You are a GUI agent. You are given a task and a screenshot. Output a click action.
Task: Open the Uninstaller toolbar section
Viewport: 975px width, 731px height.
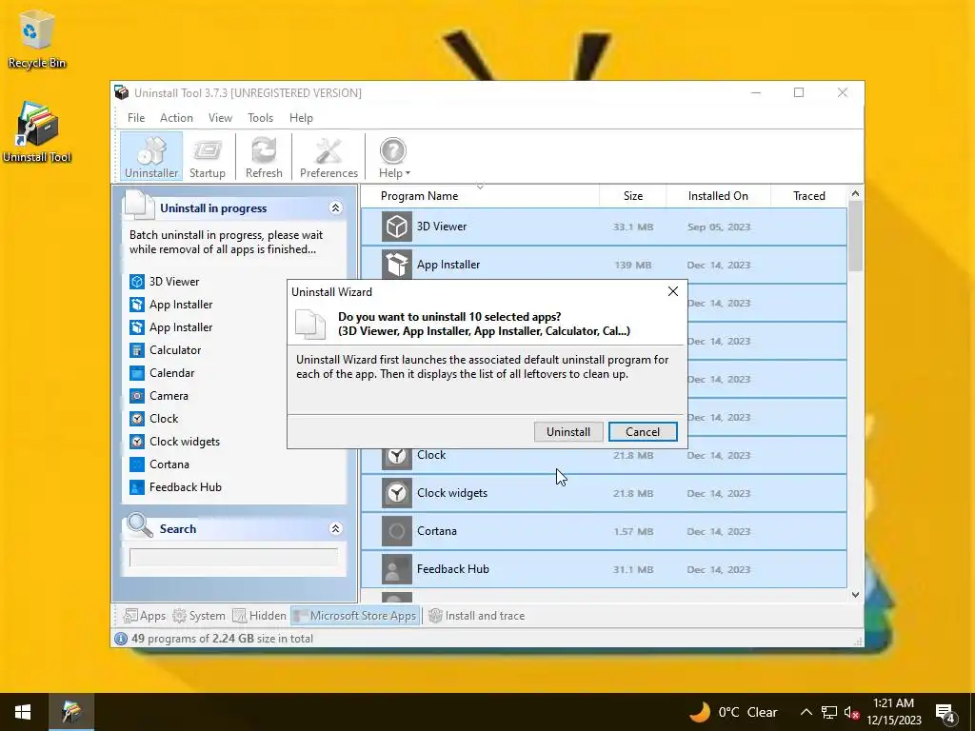pyautogui.click(x=151, y=157)
